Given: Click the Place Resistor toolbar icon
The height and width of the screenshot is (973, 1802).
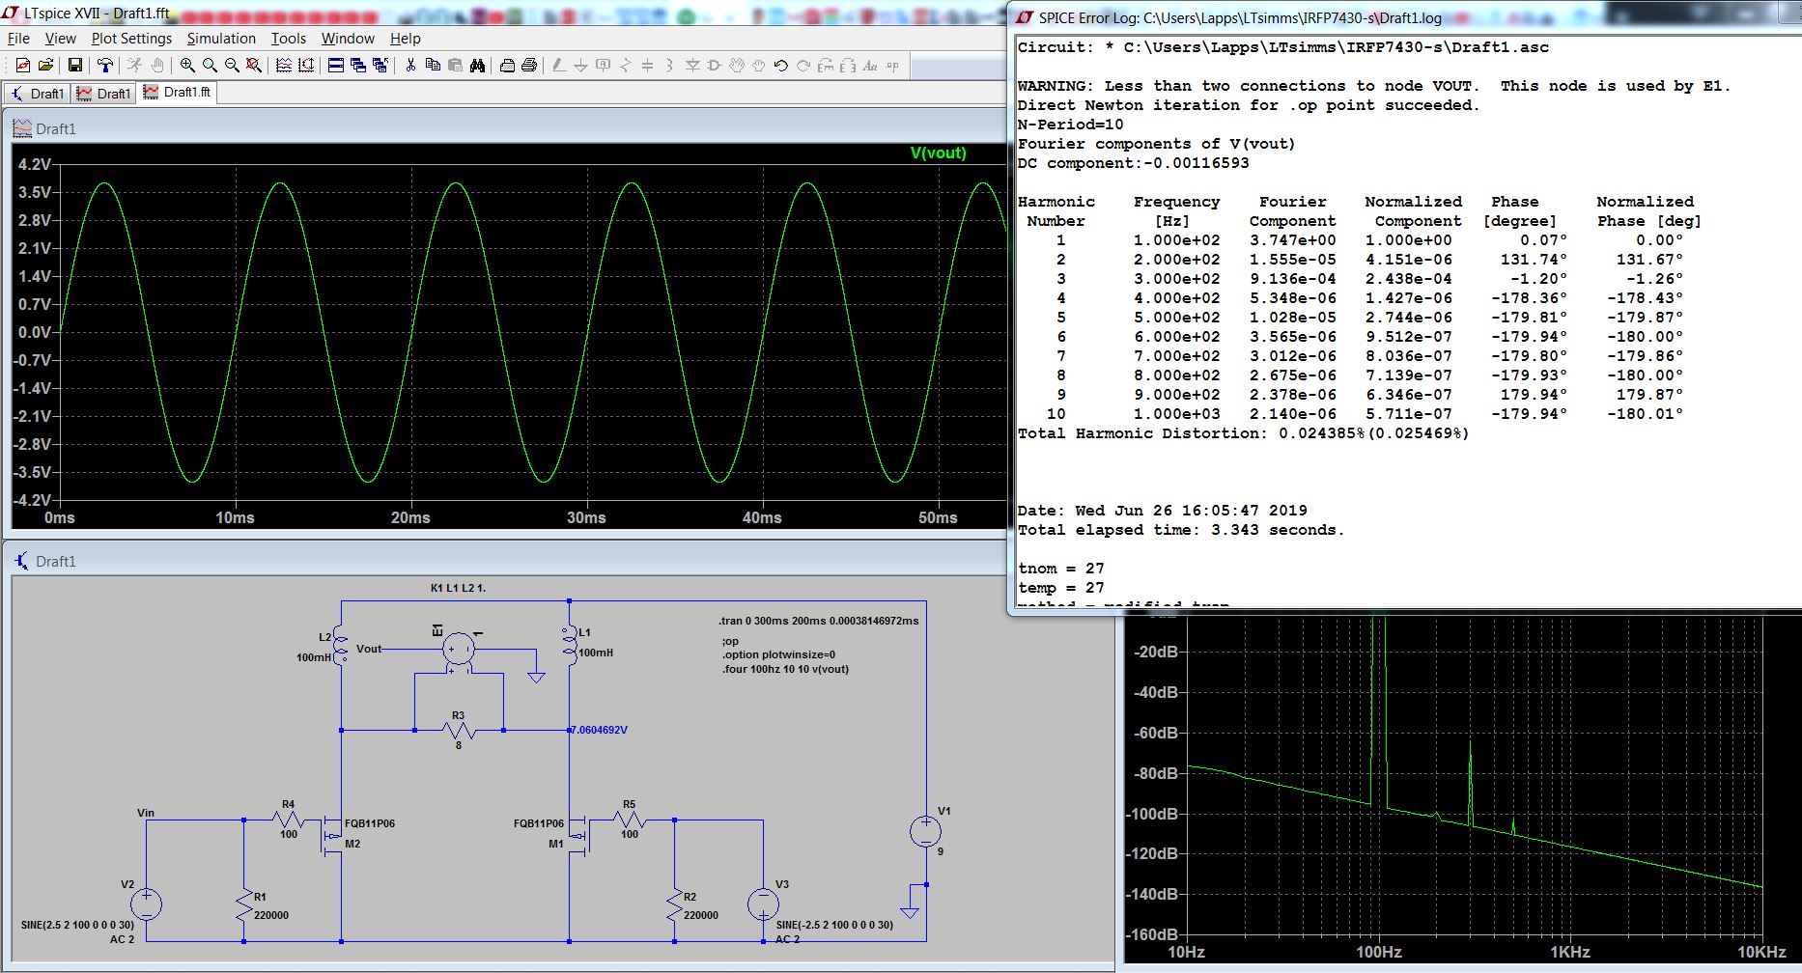Looking at the screenshot, I should click(626, 65).
